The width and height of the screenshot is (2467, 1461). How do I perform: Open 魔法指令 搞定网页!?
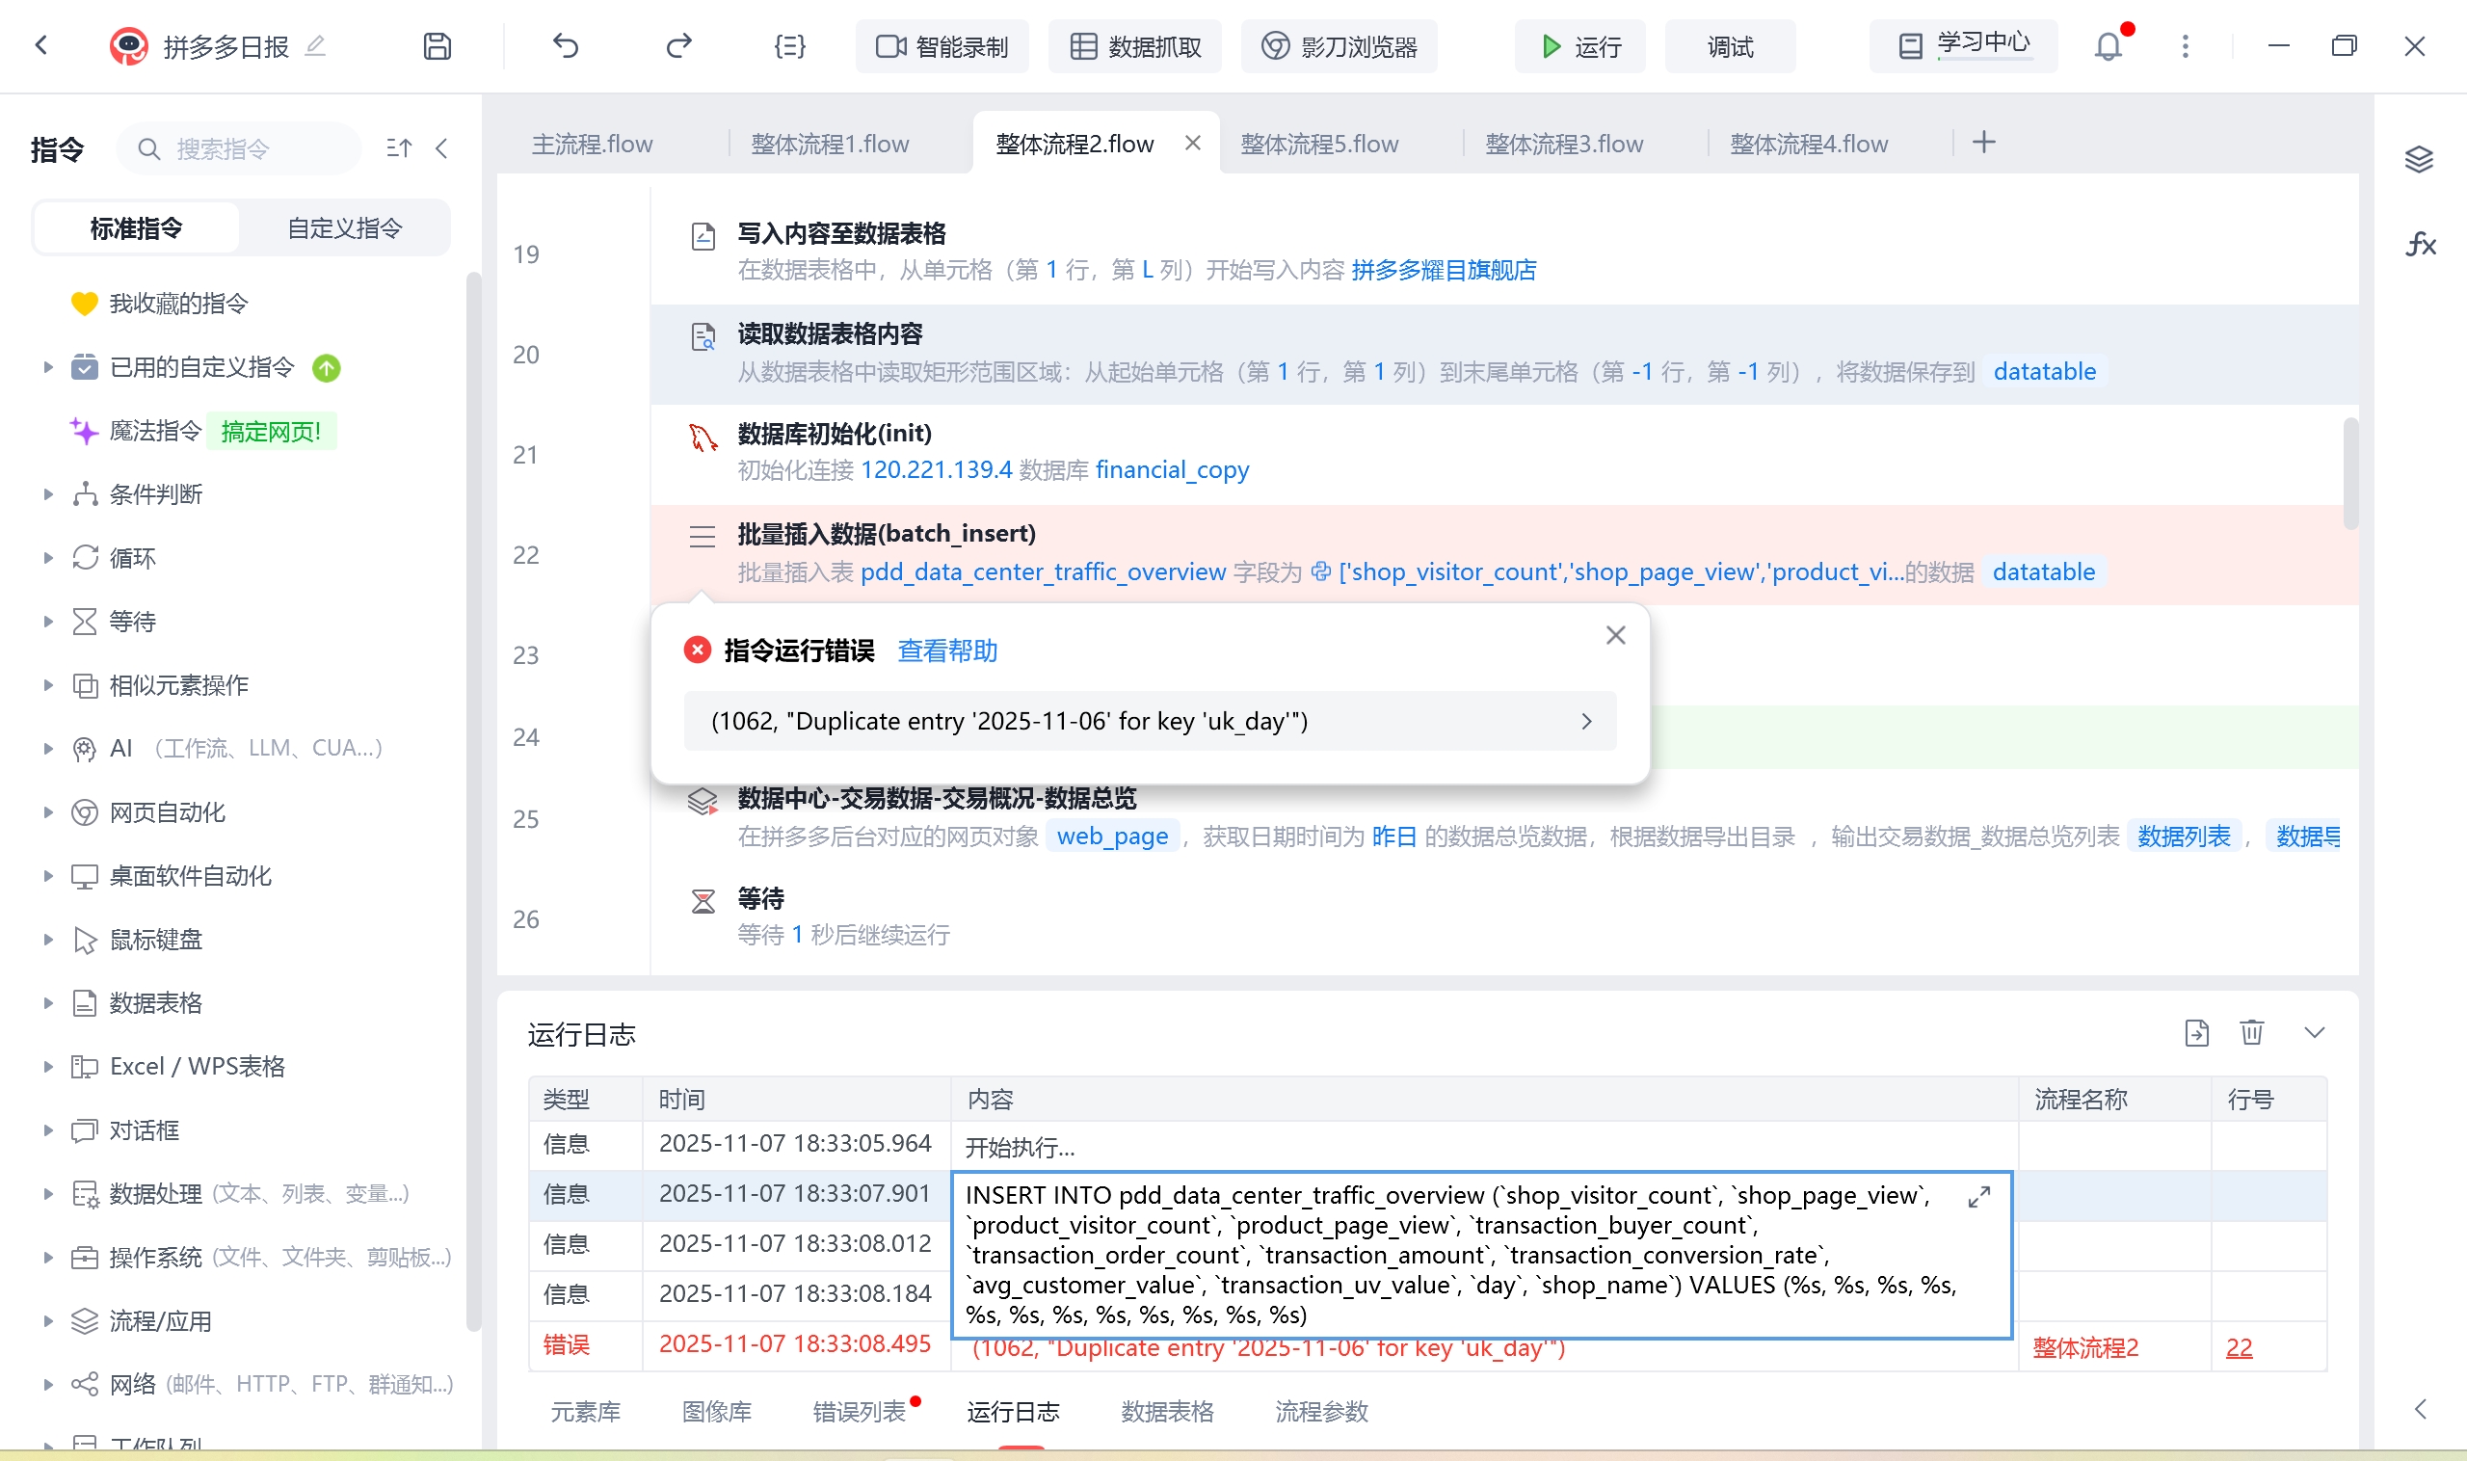[x=202, y=431]
